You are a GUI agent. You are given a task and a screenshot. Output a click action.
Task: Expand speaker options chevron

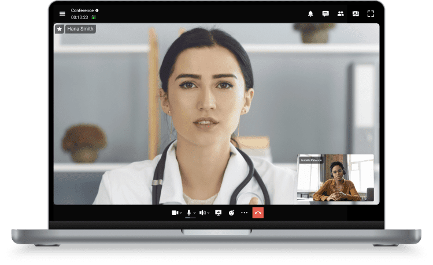(209, 213)
